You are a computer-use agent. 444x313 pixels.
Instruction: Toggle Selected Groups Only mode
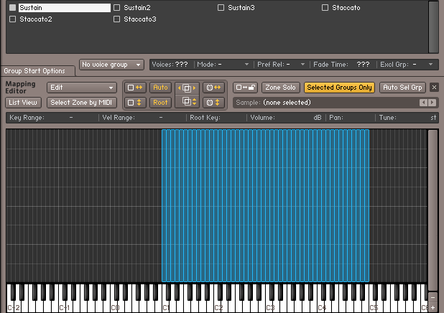pos(339,88)
